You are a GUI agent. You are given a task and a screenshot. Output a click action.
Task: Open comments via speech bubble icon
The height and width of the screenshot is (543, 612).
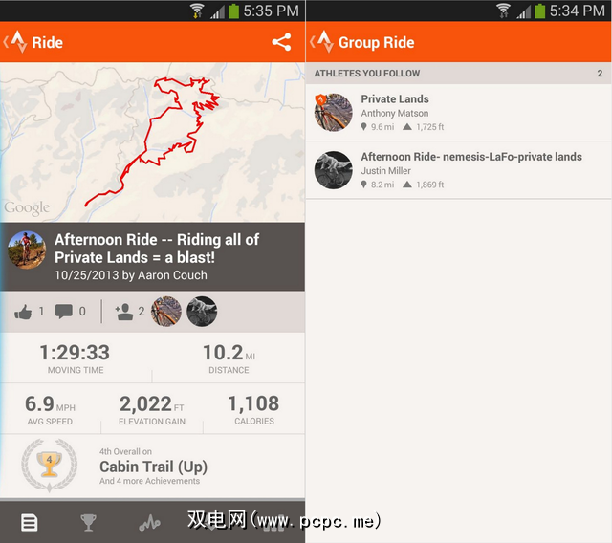point(64,312)
